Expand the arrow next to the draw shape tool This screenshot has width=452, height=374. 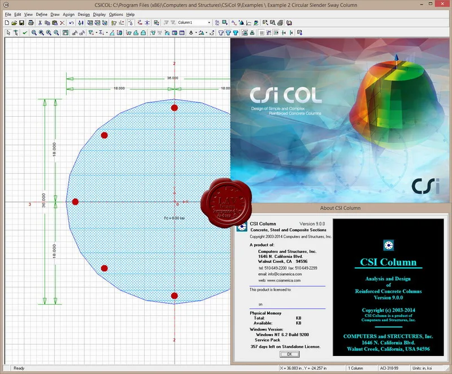pos(96,33)
